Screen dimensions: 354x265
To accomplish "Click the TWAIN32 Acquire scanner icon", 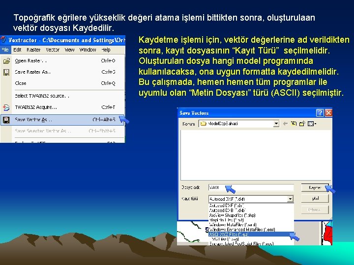I will [6, 107].
